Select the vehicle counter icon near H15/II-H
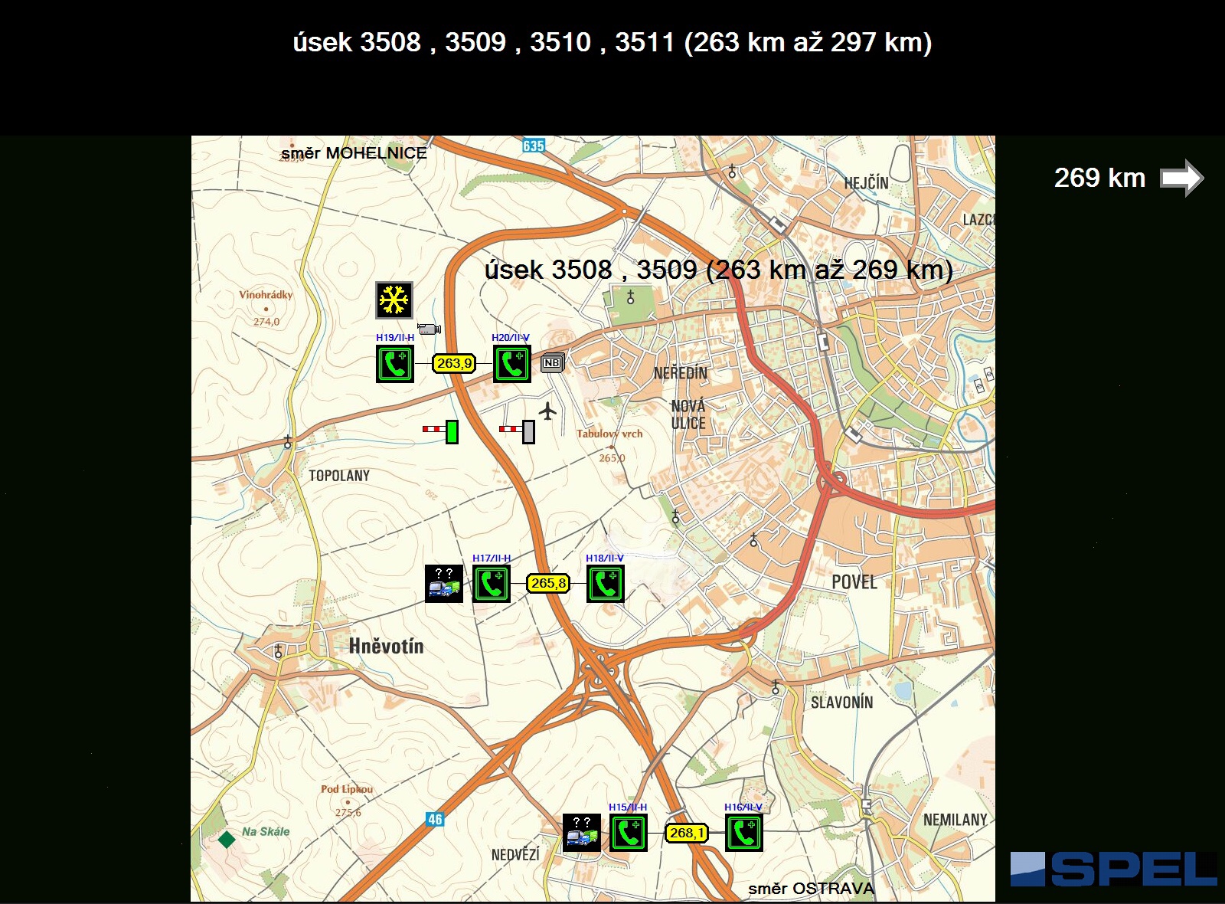 [582, 833]
